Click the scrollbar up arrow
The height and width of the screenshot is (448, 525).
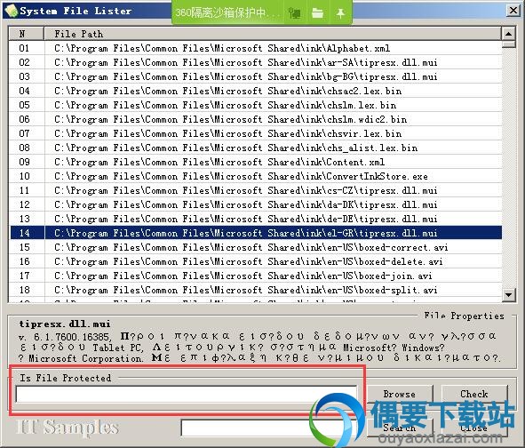point(508,34)
